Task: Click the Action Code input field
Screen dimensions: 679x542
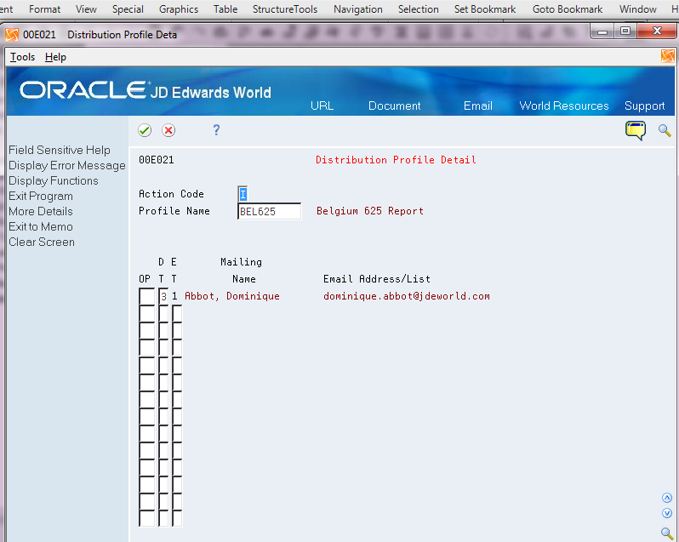Action: (242, 194)
